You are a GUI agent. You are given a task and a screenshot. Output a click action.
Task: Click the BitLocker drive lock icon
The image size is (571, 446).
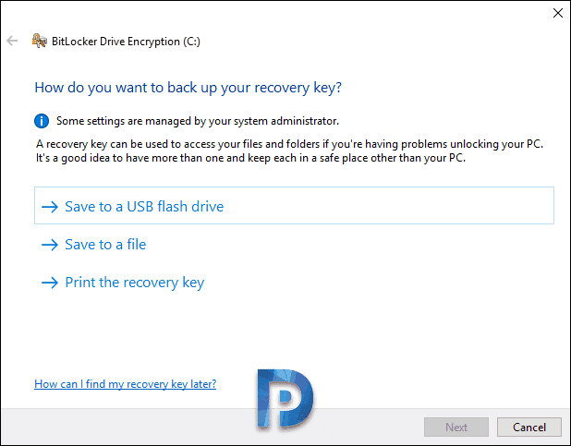click(40, 41)
